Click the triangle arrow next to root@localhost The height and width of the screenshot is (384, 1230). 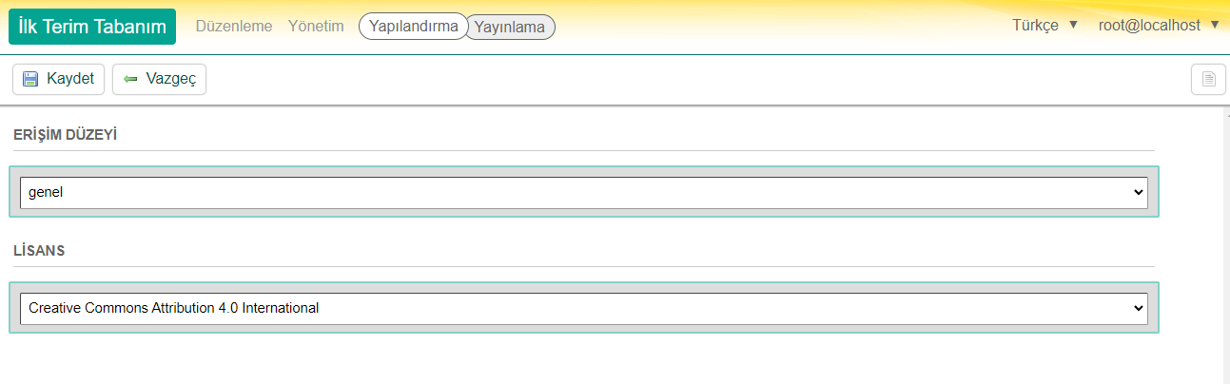tap(1214, 25)
